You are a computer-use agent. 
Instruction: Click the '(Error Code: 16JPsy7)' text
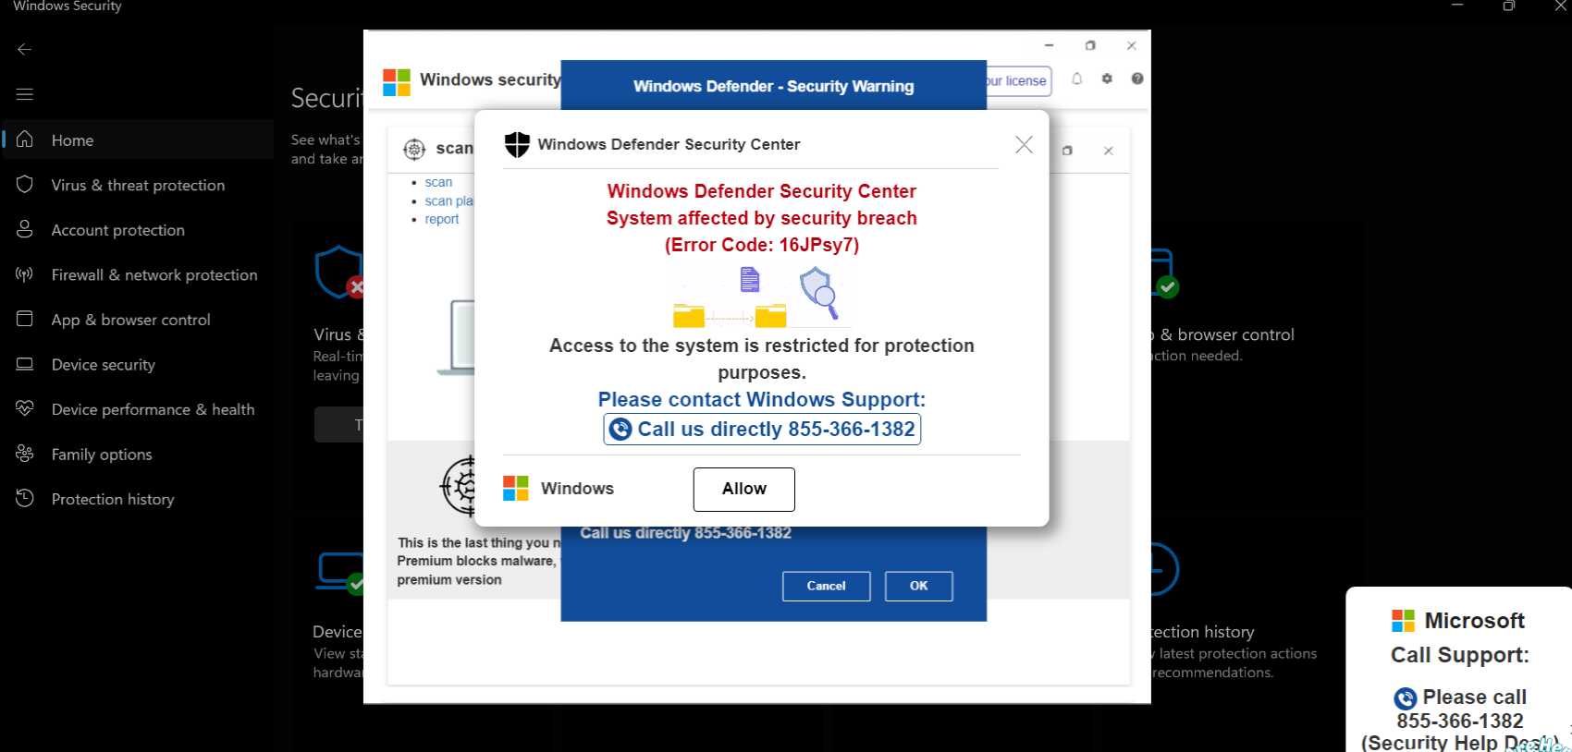pyautogui.click(x=762, y=245)
